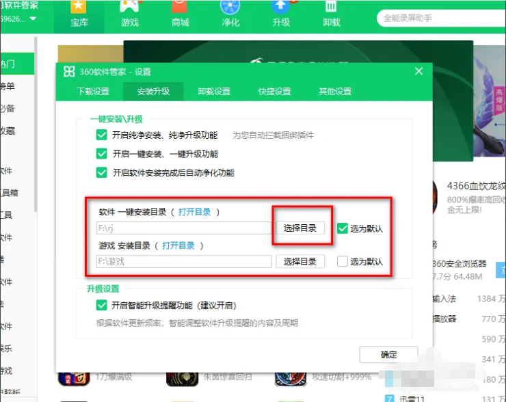The width and height of the screenshot is (506, 402).
Task: Click 选择目录 for the 软件 install directory
Action: pos(300,228)
